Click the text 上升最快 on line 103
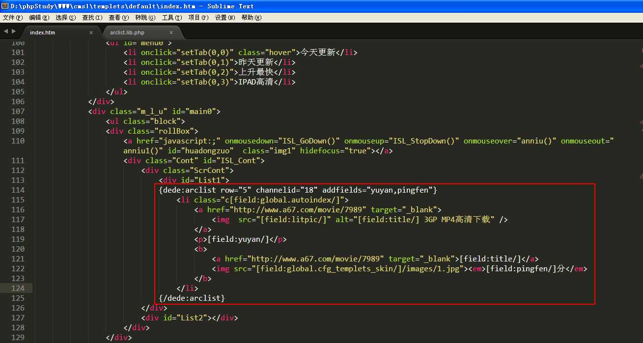Image resolution: width=643 pixels, height=343 pixels. pyautogui.click(x=256, y=72)
